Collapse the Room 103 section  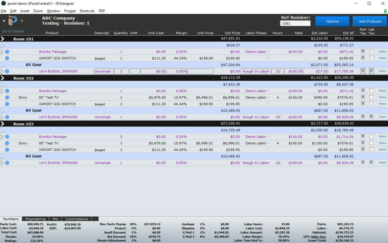coord(2,124)
